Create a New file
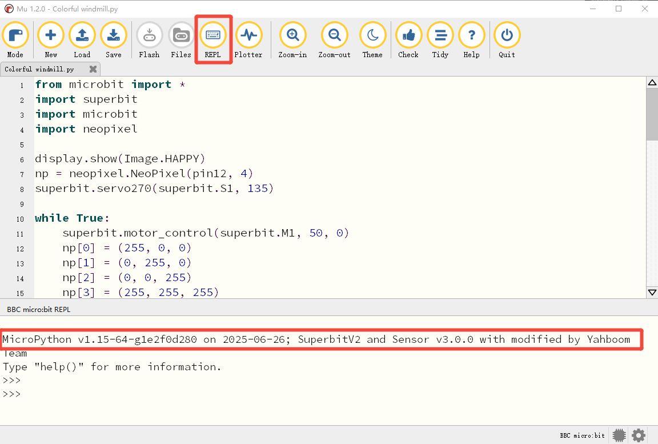This screenshot has width=658, height=444. (51, 41)
